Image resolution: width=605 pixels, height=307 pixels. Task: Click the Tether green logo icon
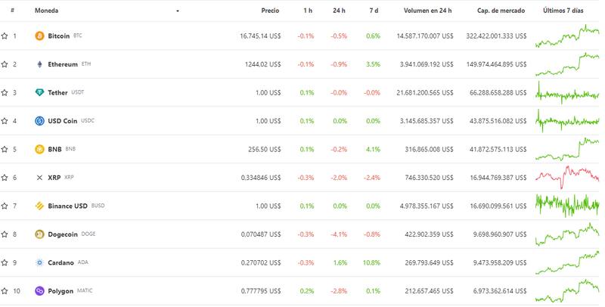click(40, 92)
